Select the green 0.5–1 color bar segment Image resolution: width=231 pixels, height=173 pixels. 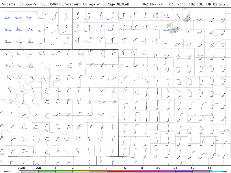coord(47,172)
